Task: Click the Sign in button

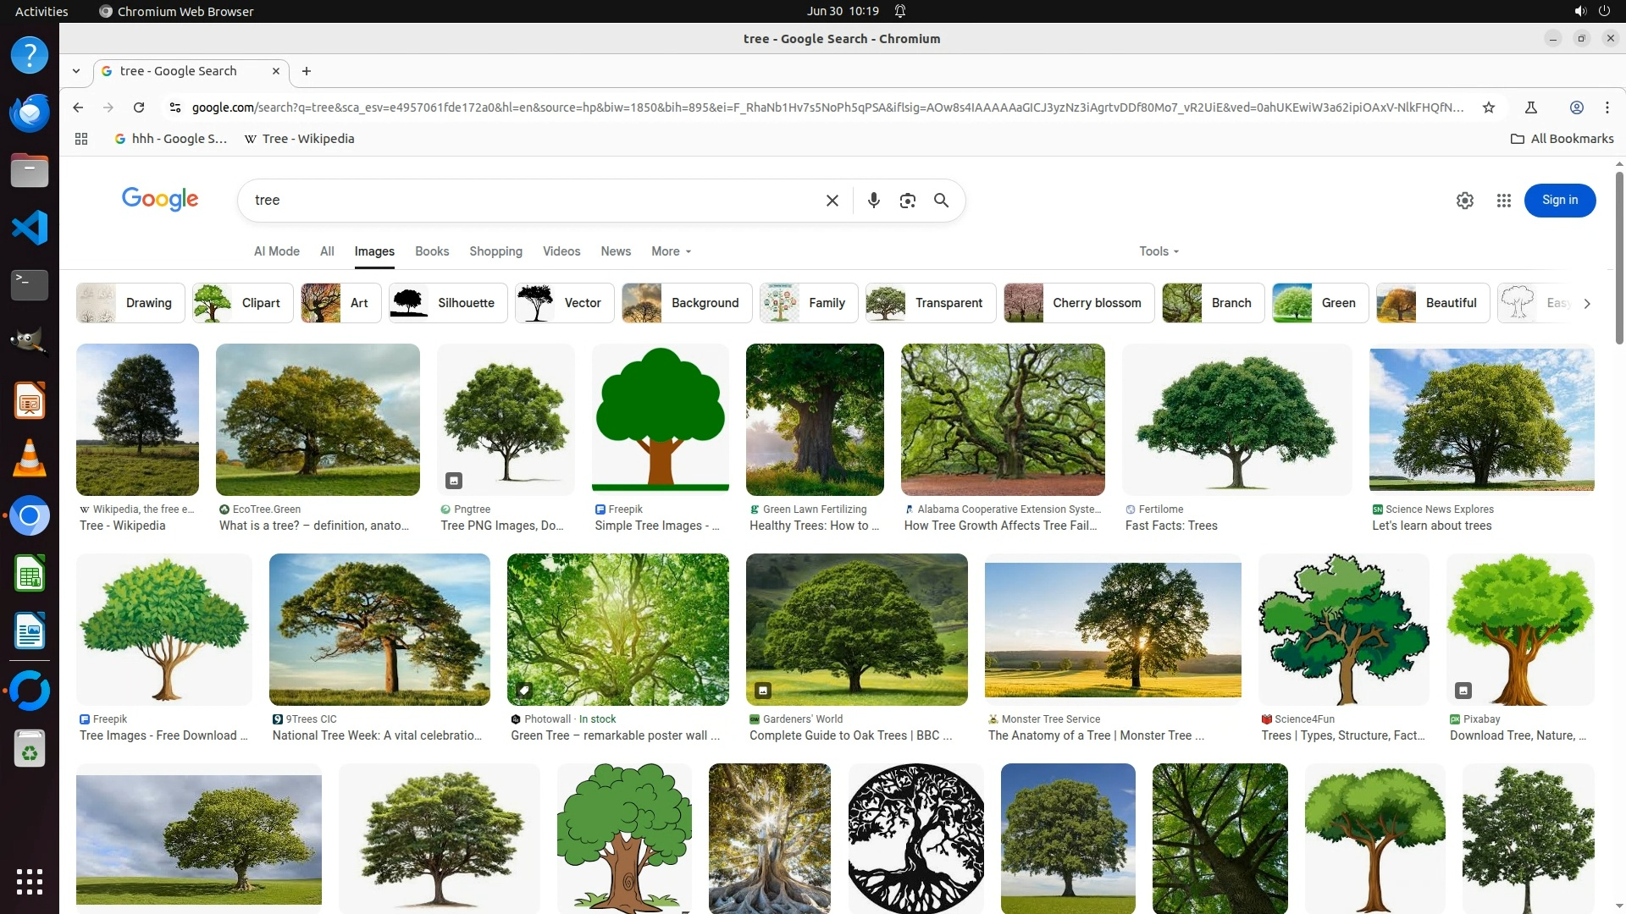Action: coord(1559,201)
